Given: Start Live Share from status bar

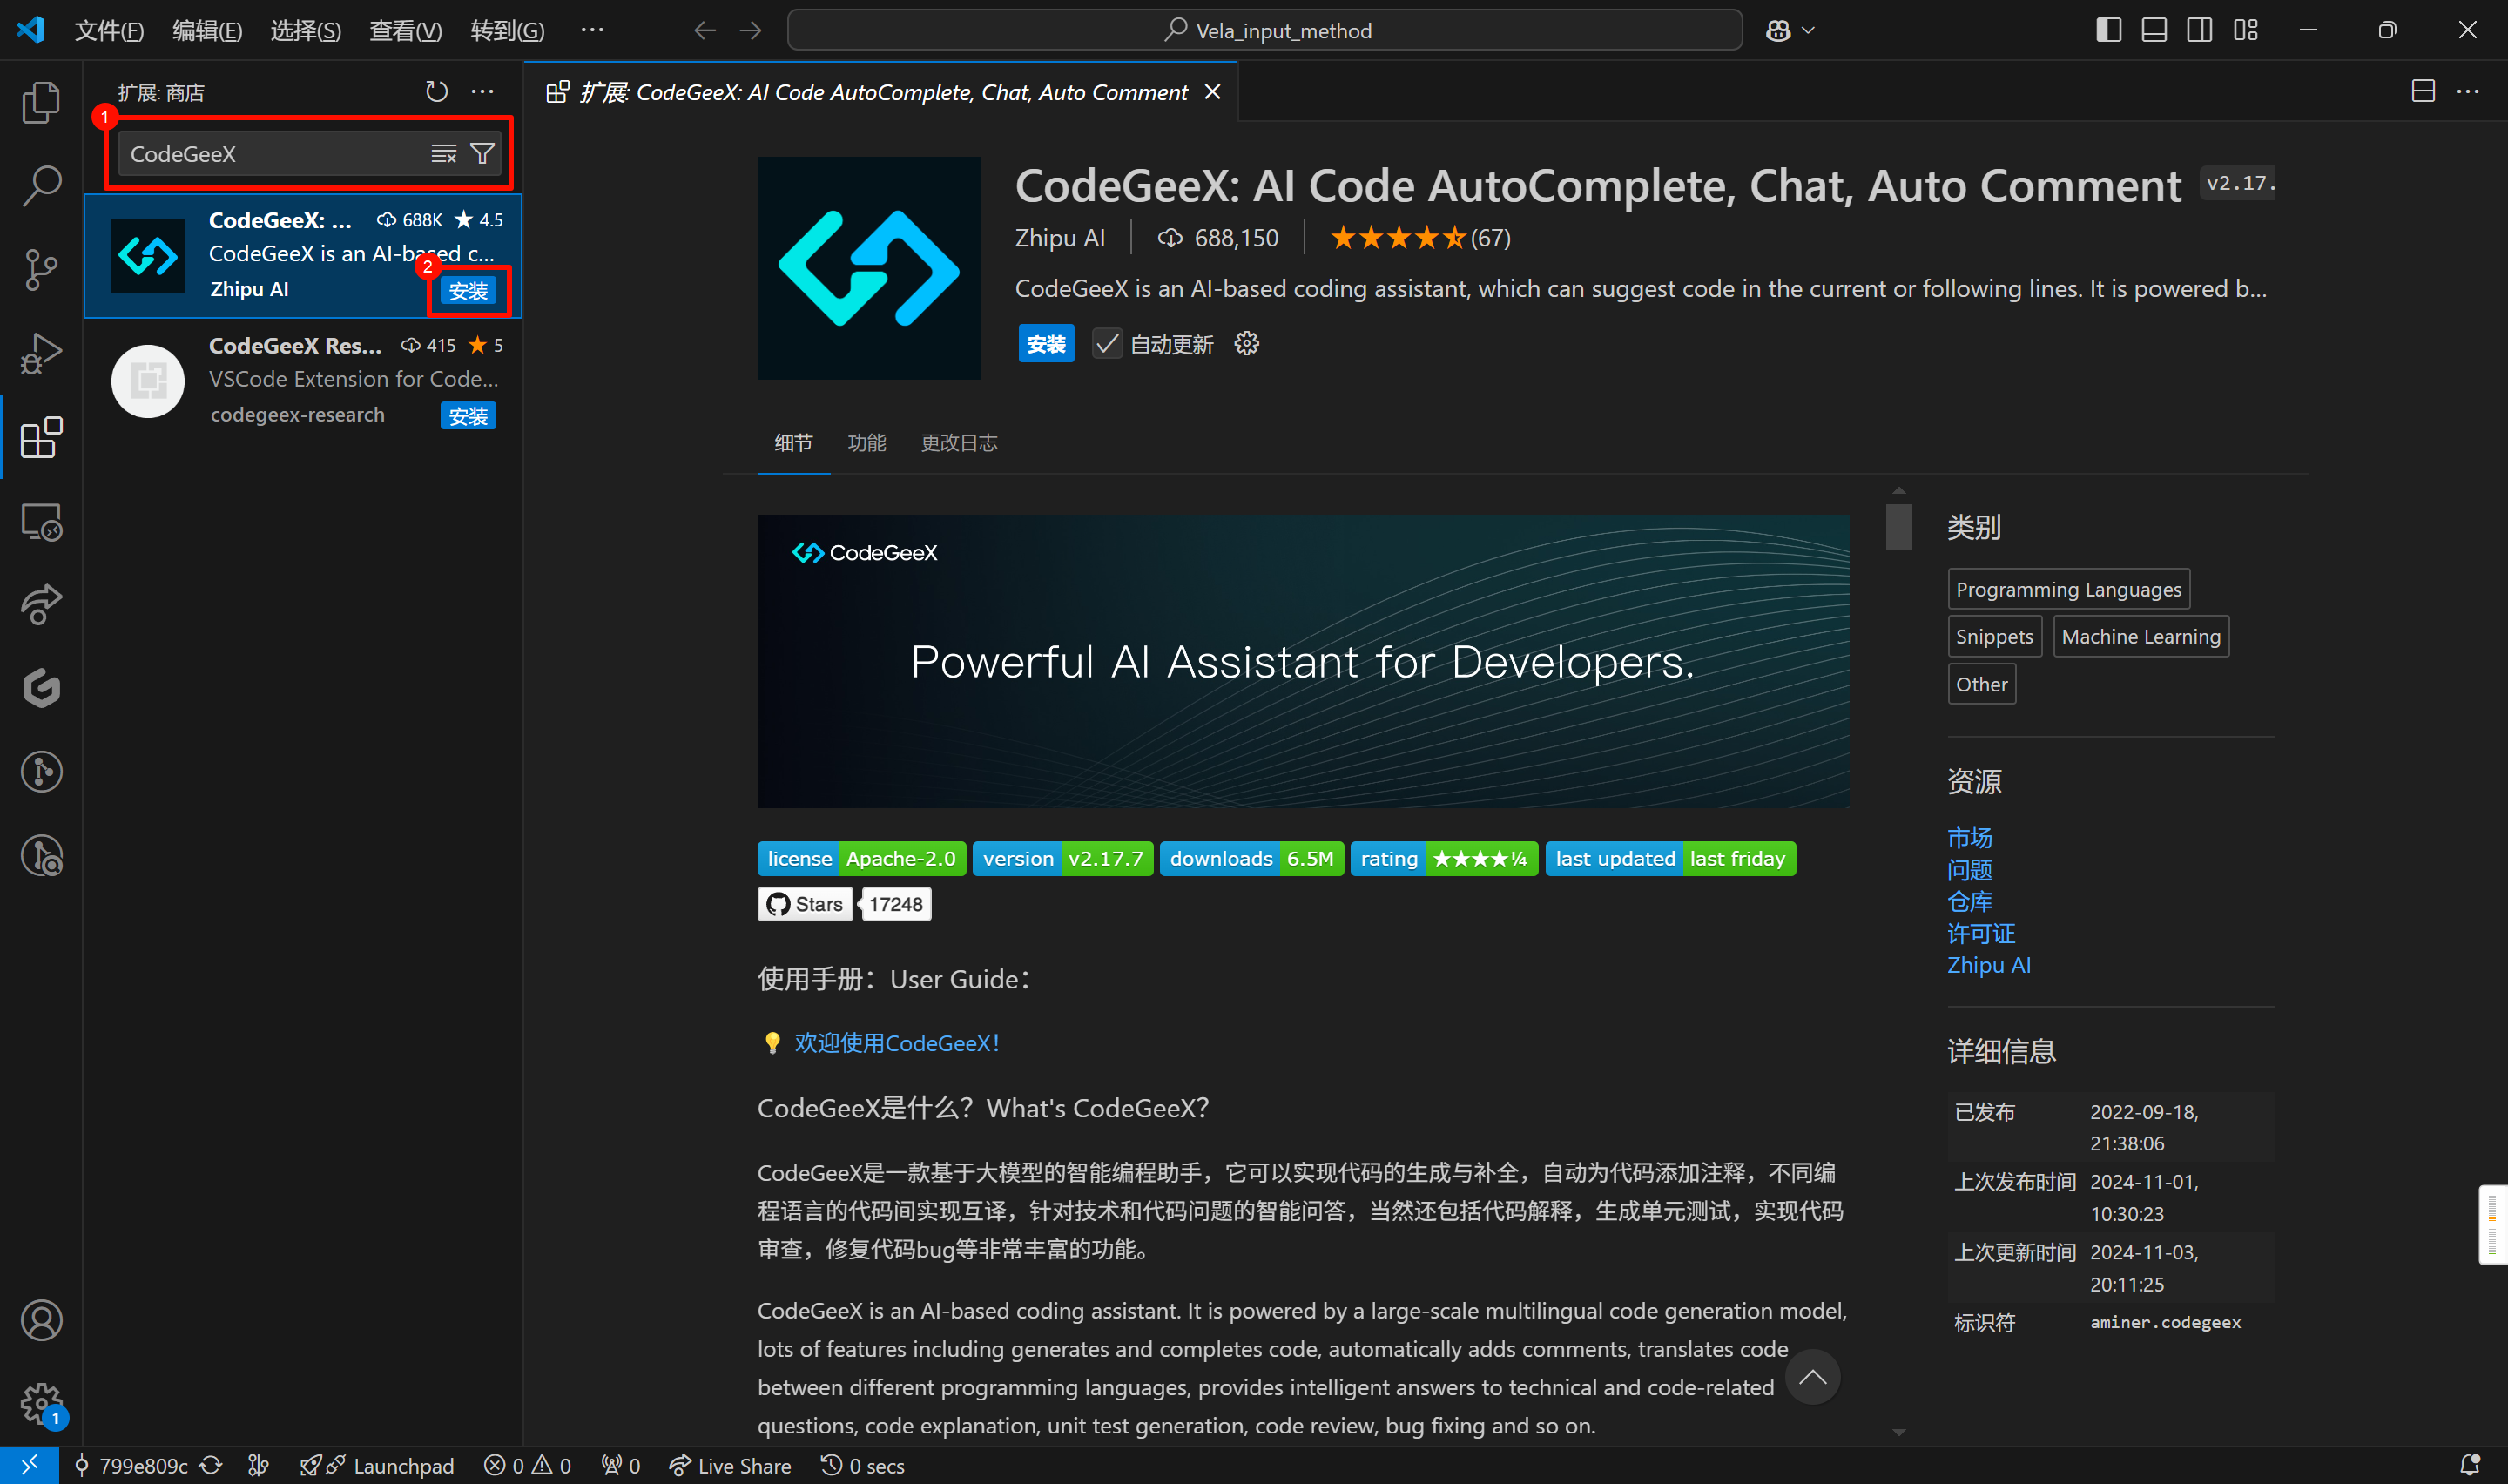Looking at the screenshot, I should click(x=730, y=1465).
